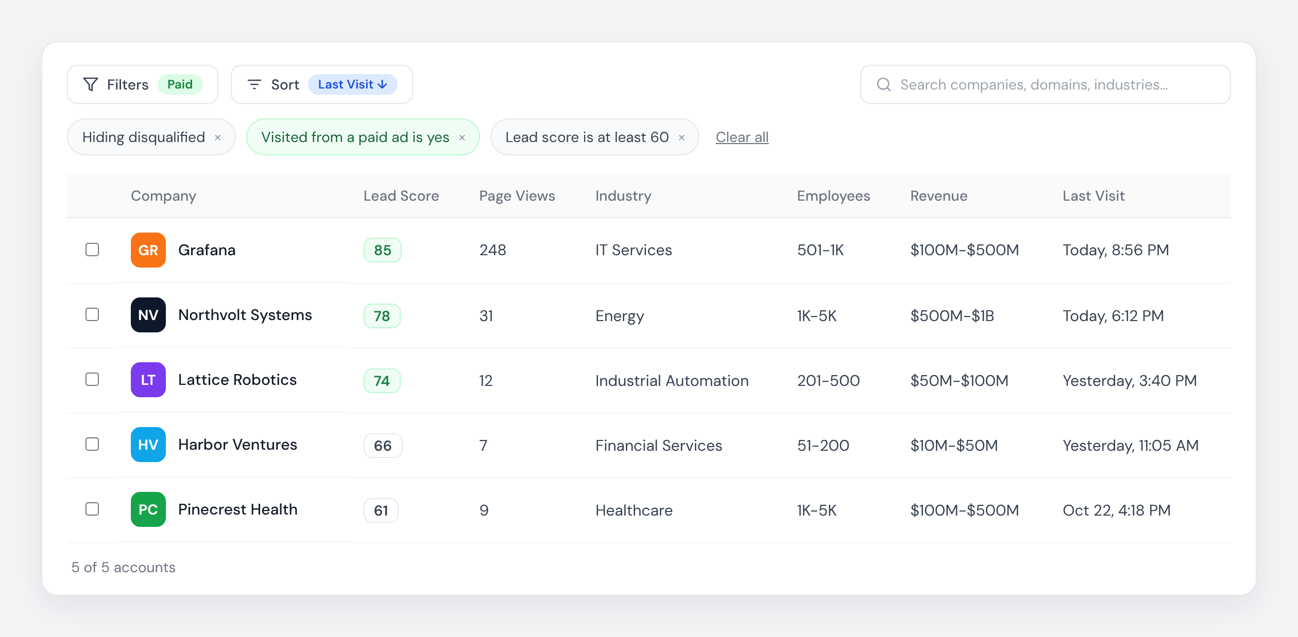Sort by the Last Visit column header
Screen dimensions: 1298x637
click(x=1094, y=196)
